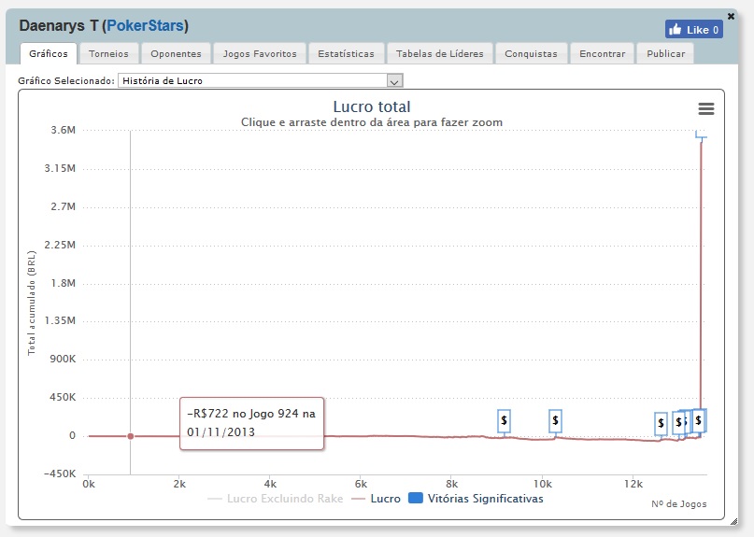This screenshot has width=754, height=537.
Task: Click the Nº de Jogos axis label
Action: 679,503
